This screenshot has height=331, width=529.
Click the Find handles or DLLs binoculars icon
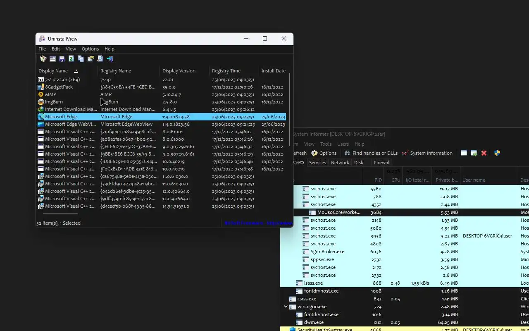tap(347, 153)
